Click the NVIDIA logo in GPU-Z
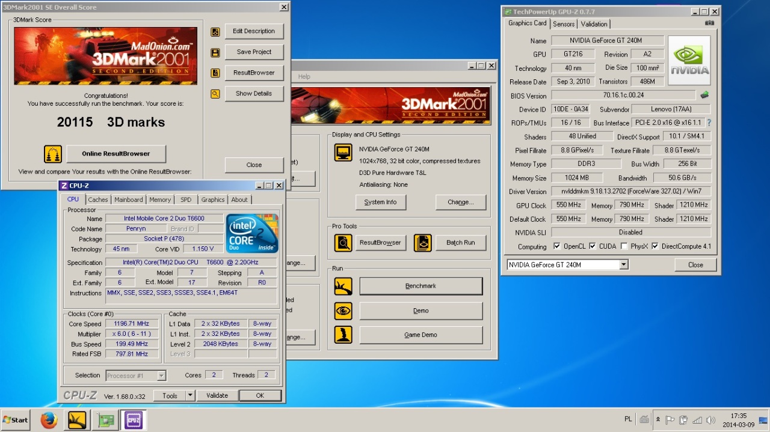 tap(689, 60)
